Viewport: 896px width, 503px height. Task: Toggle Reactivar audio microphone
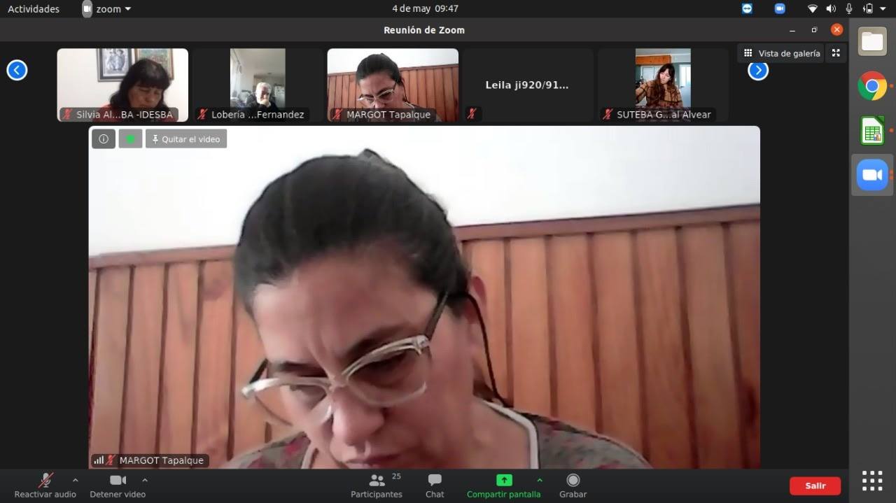[x=45, y=481]
